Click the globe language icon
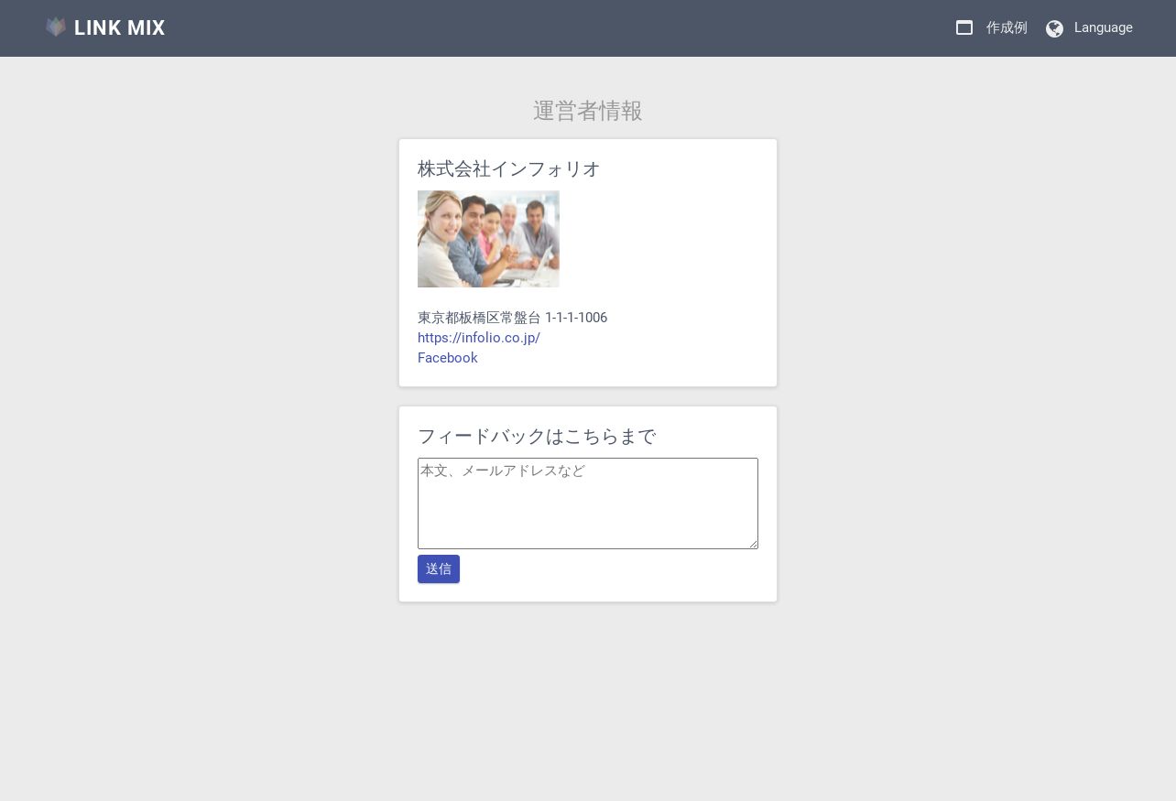This screenshot has height=801, width=1176. (1055, 28)
